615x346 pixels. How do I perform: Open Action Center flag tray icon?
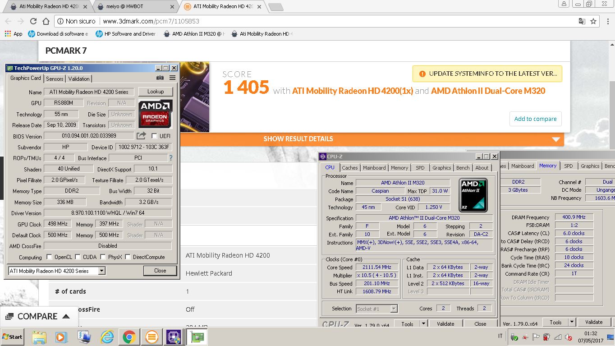(x=536, y=337)
